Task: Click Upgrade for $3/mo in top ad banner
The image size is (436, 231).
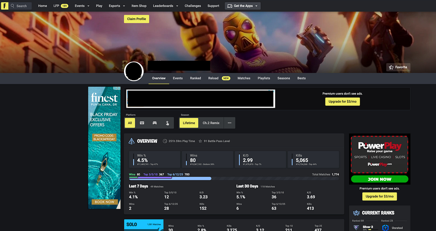Action: pos(343,101)
